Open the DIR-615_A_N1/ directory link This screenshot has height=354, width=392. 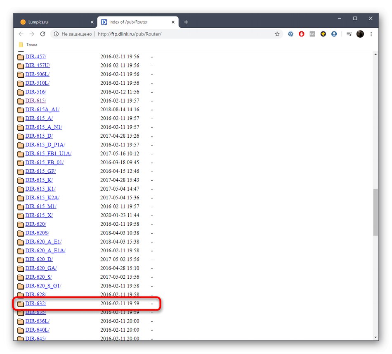pos(43,127)
